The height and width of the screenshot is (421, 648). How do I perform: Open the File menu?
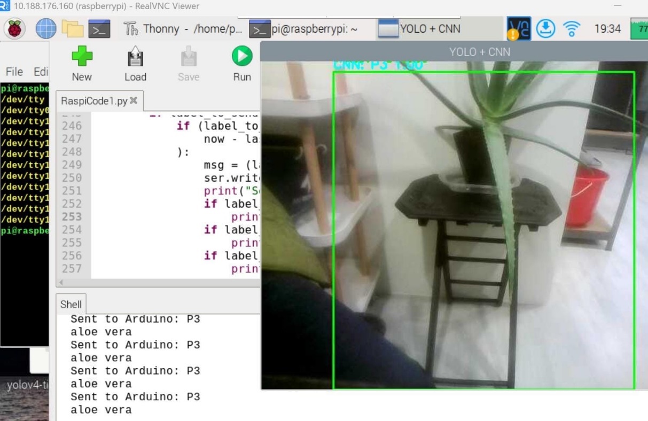(14, 72)
